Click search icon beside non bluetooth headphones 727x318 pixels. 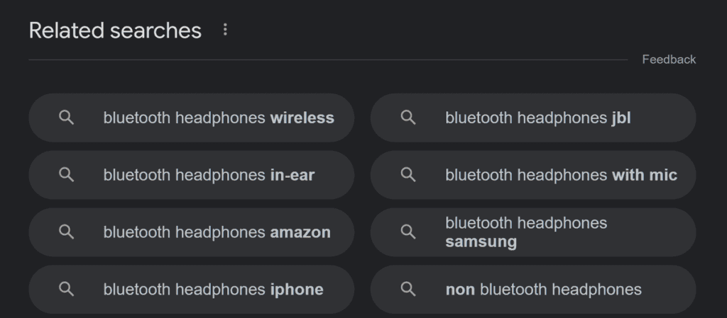tap(408, 290)
